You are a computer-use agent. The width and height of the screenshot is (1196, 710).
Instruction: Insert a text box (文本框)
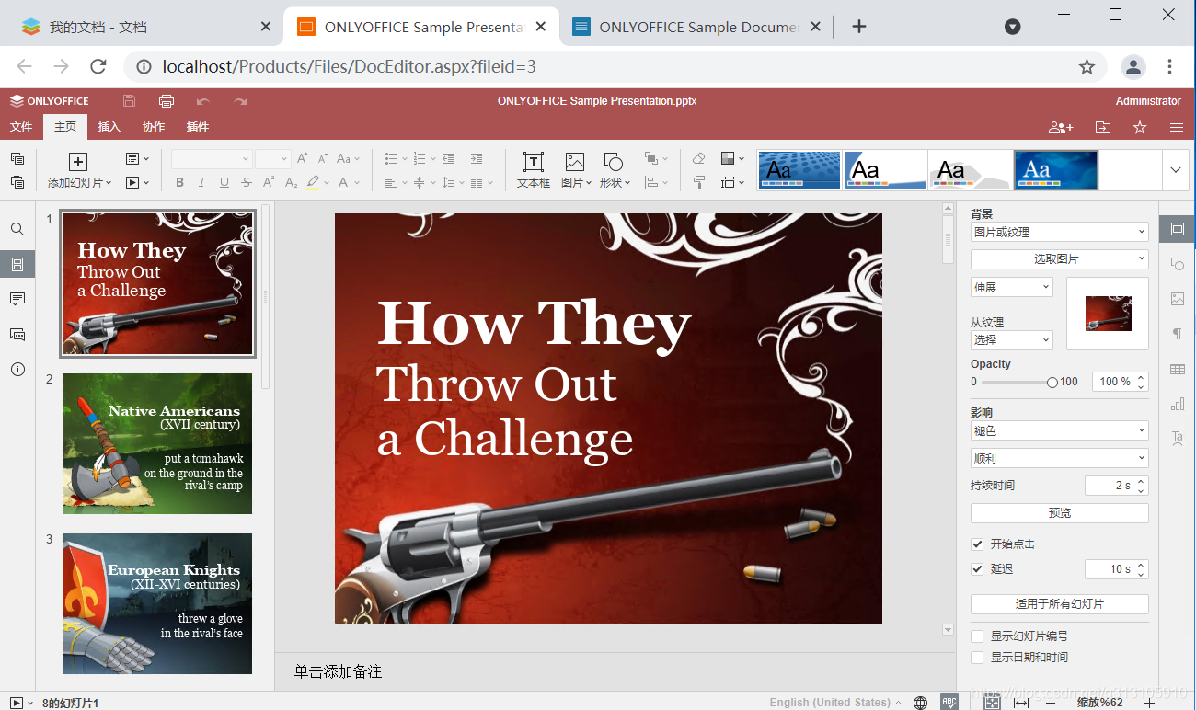(x=533, y=170)
